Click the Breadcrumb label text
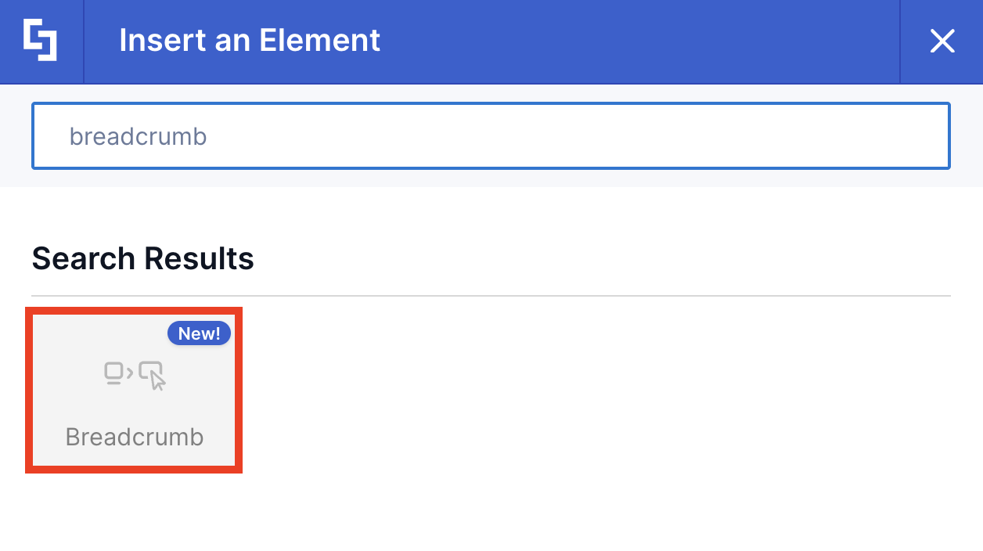983x551 pixels. pyautogui.click(x=134, y=437)
